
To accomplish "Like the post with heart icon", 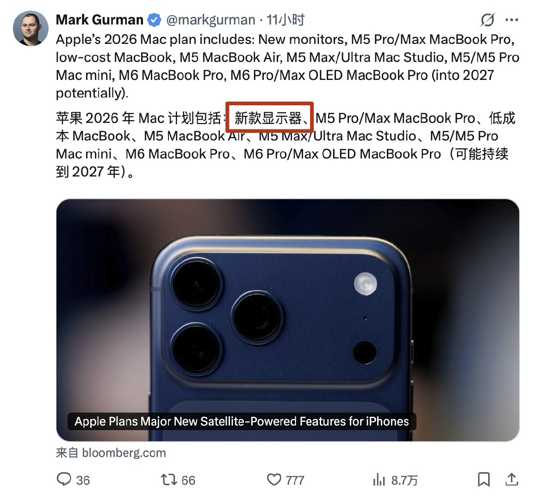I will click(274, 480).
